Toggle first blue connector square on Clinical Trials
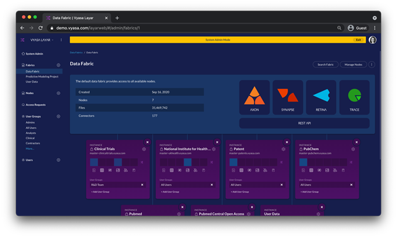The width and height of the screenshot is (397, 237). pos(94,162)
